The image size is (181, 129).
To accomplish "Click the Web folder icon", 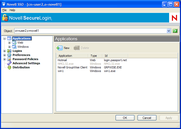I will 14,43.
